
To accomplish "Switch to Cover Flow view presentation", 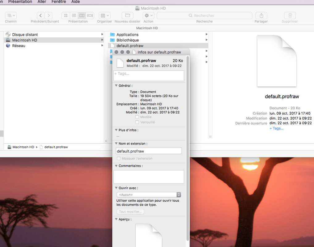I will 90,15.
